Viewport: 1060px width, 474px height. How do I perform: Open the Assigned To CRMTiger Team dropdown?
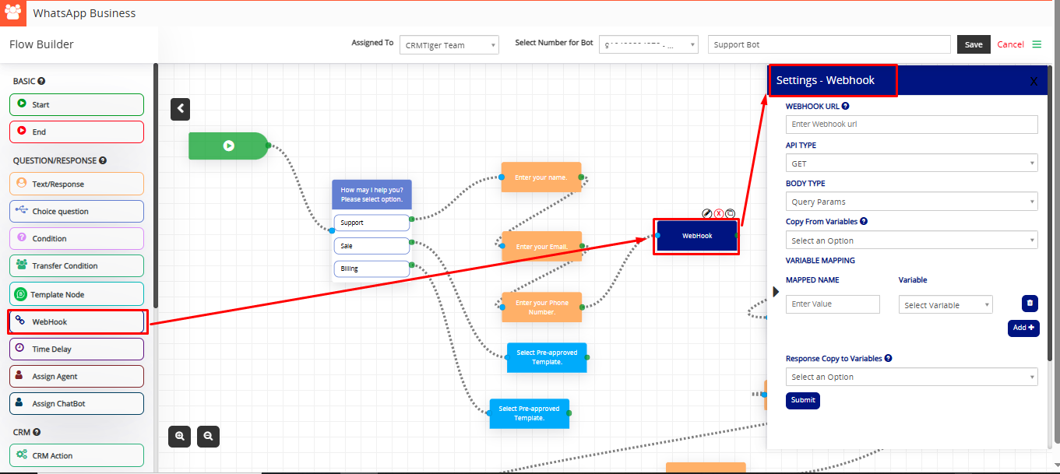click(449, 45)
